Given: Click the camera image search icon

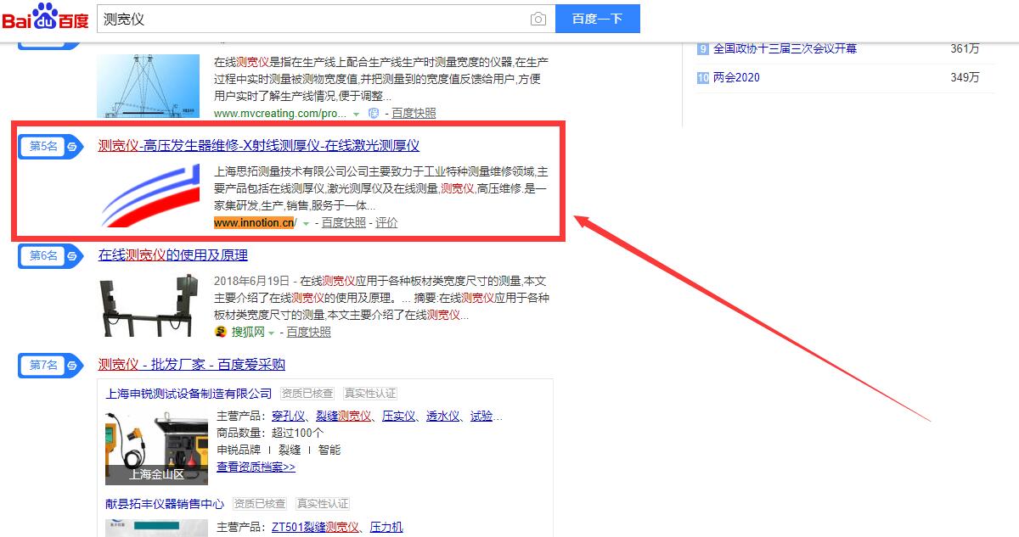Looking at the screenshot, I should pos(538,19).
